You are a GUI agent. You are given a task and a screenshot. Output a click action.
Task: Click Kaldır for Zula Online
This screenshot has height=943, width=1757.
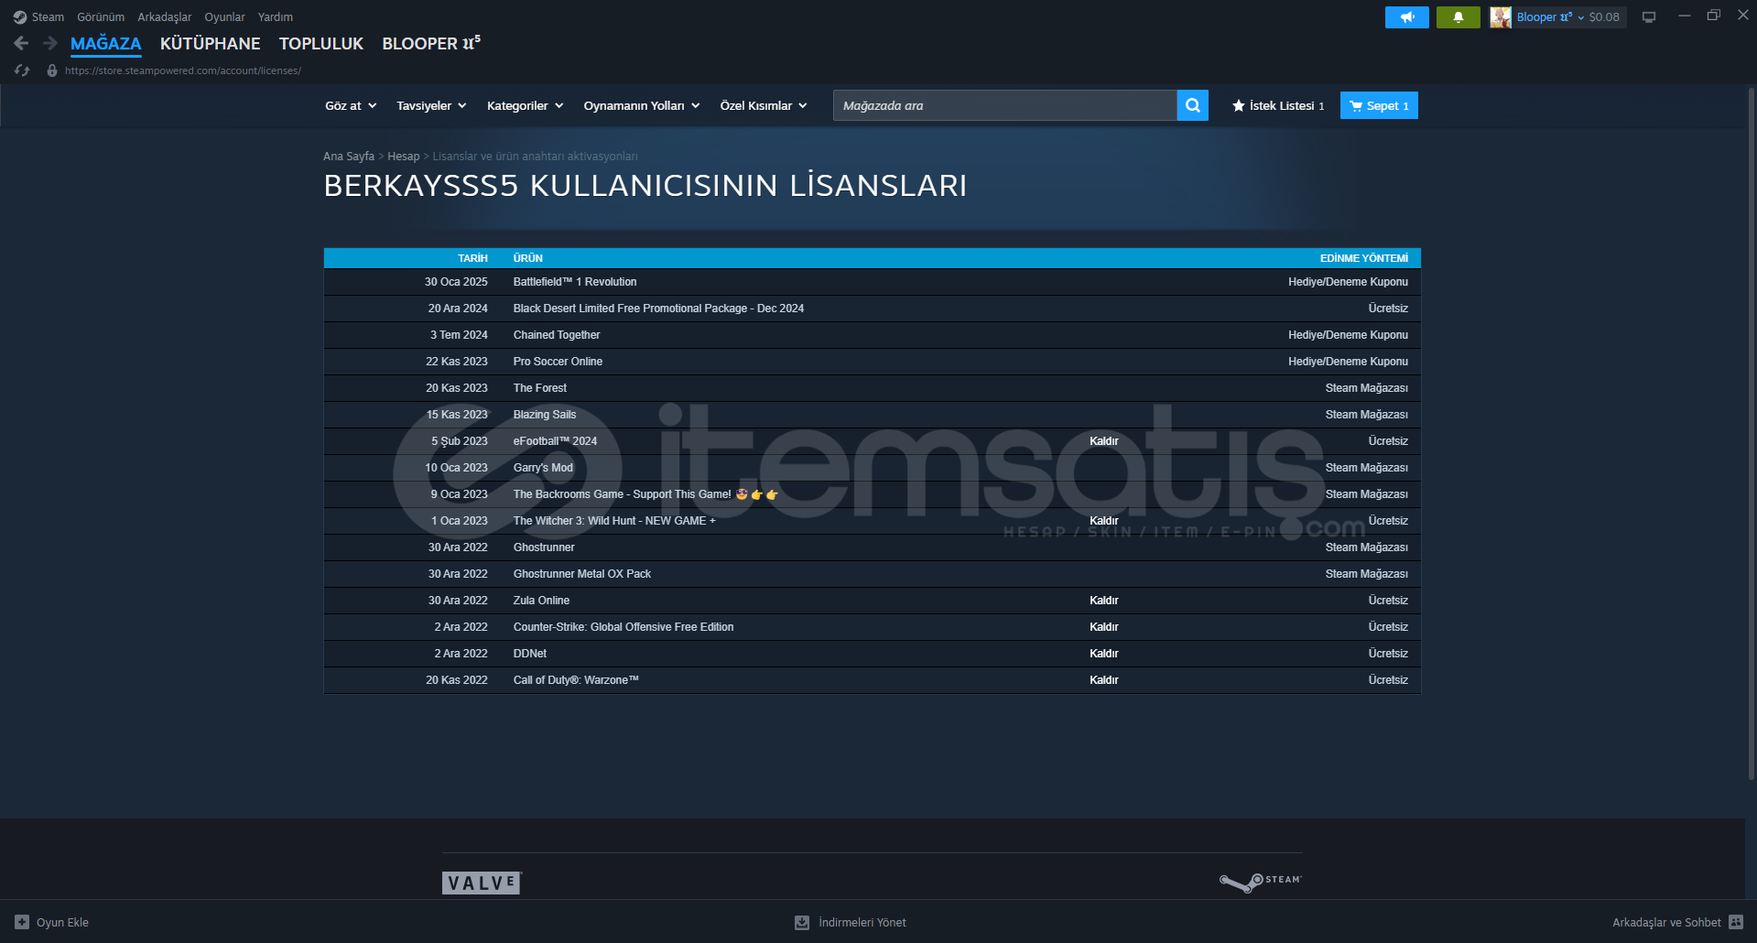(x=1104, y=601)
